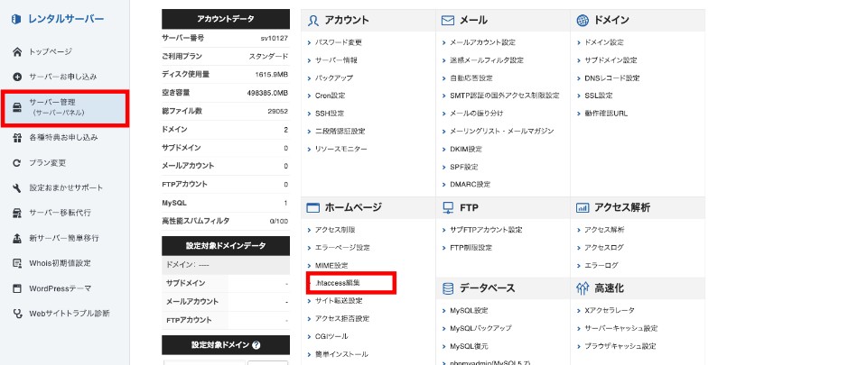
Task: Open the SSL設定 link
Action: [x=598, y=96]
